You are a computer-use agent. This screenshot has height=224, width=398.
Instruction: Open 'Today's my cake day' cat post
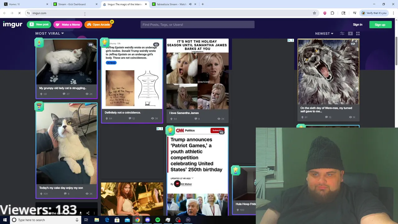pos(66,151)
